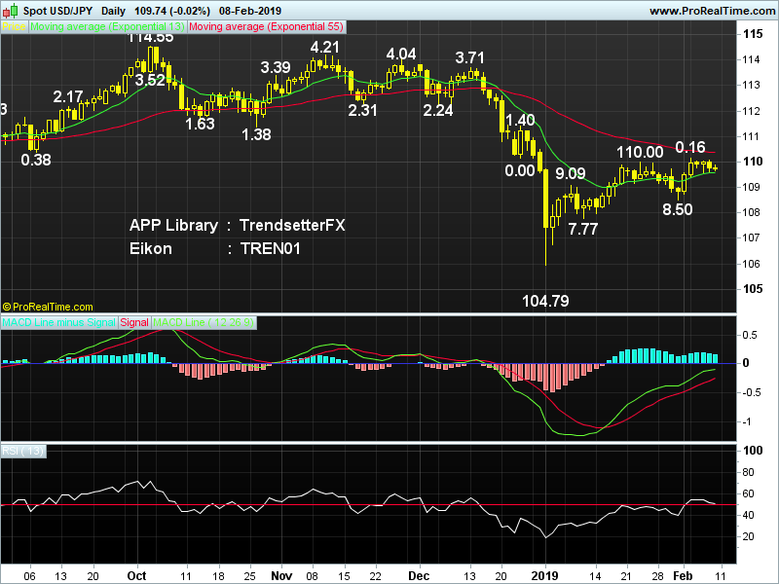The image size is (779, 584).
Task: Click the Spot USD/JPY chart title
Action: click(58, 11)
